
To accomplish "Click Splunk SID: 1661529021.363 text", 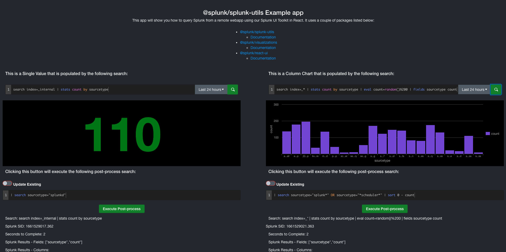I will [x=290, y=226].
